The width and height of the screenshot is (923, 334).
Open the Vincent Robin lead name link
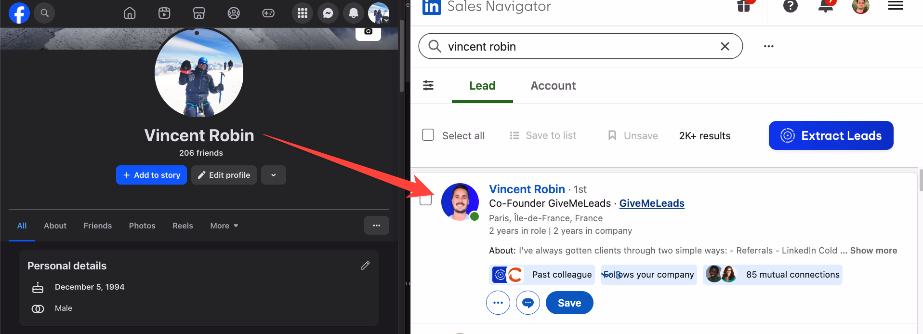point(527,189)
